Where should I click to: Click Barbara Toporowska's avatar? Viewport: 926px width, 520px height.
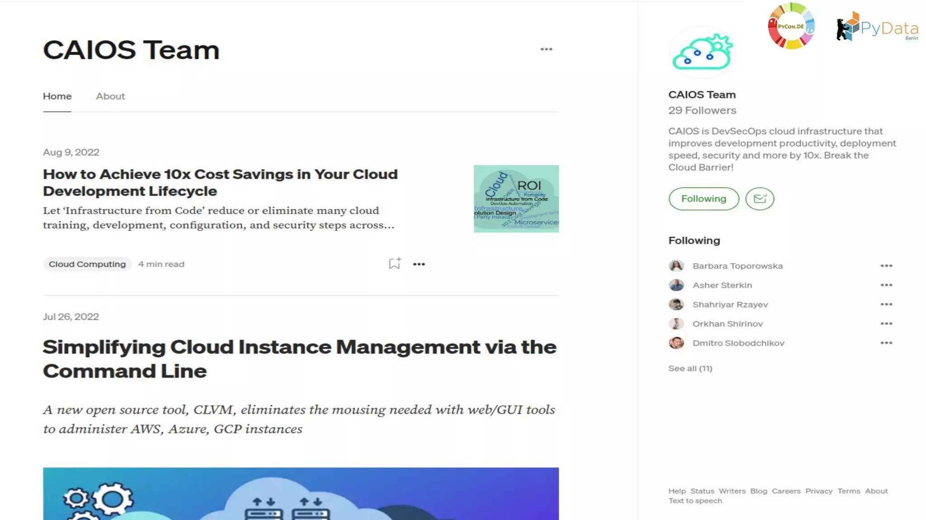pos(676,266)
